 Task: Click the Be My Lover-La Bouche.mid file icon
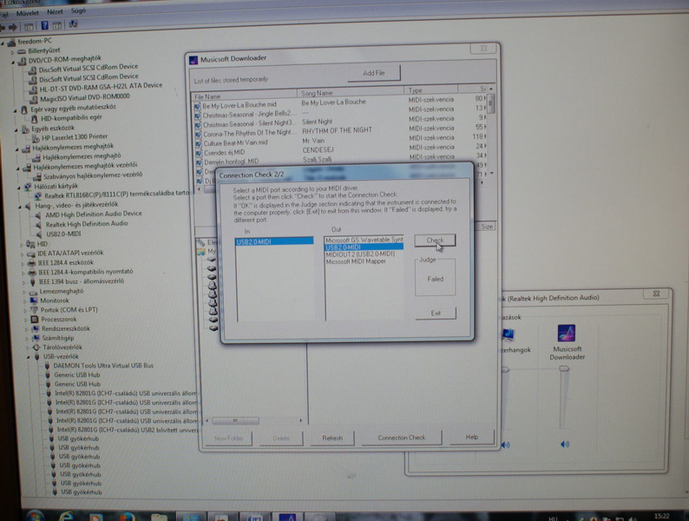click(198, 106)
